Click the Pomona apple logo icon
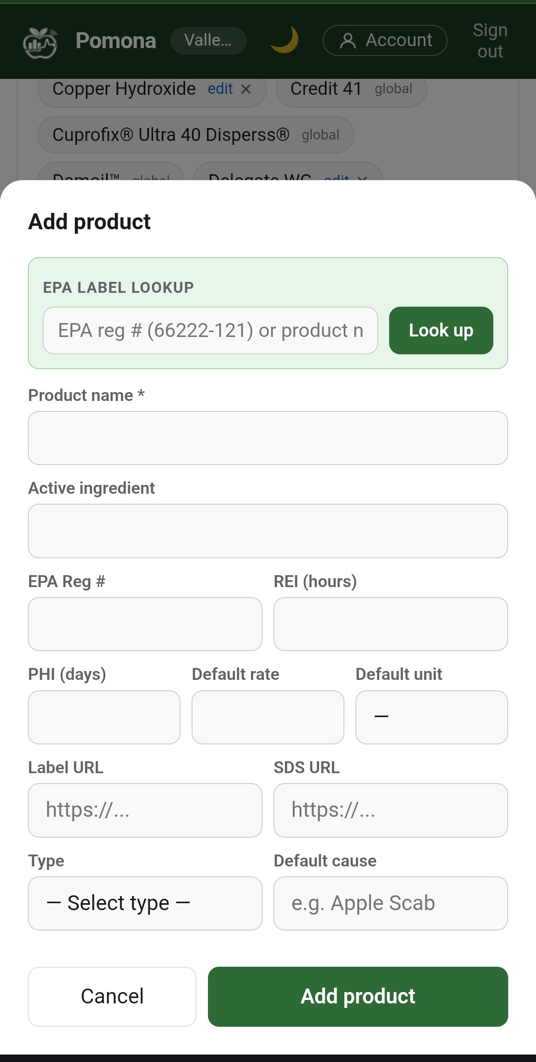The height and width of the screenshot is (1062, 536). [40, 42]
